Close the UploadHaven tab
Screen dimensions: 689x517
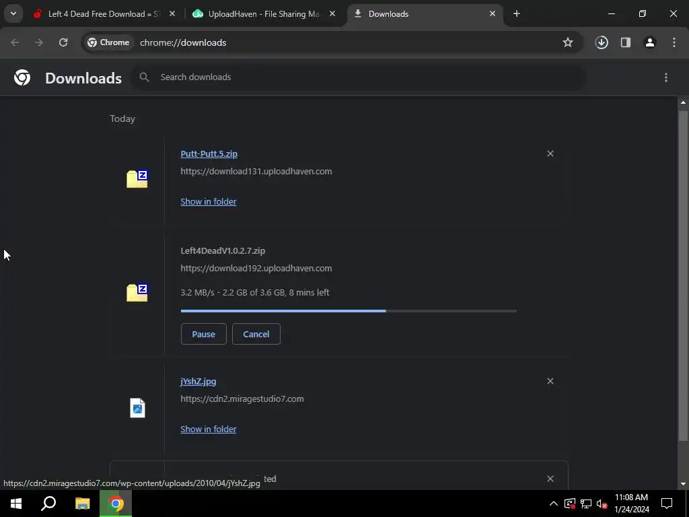tap(332, 14)
